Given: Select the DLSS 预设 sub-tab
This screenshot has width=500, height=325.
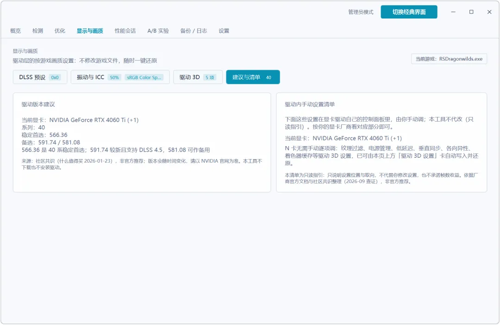Looking at the screenshot, I should [40, 77].
